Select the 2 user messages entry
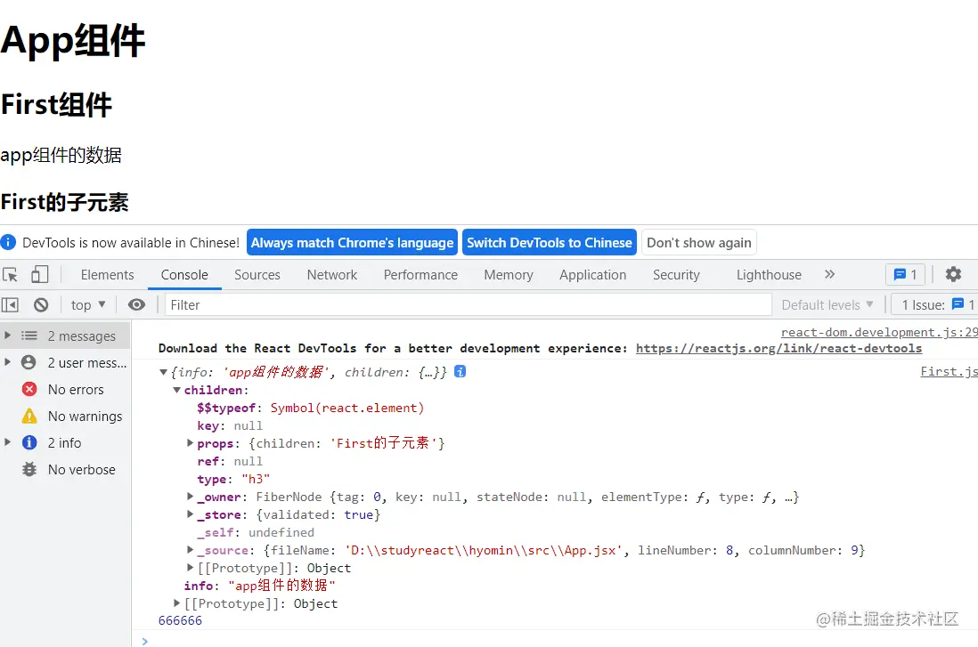 (65, 363)
